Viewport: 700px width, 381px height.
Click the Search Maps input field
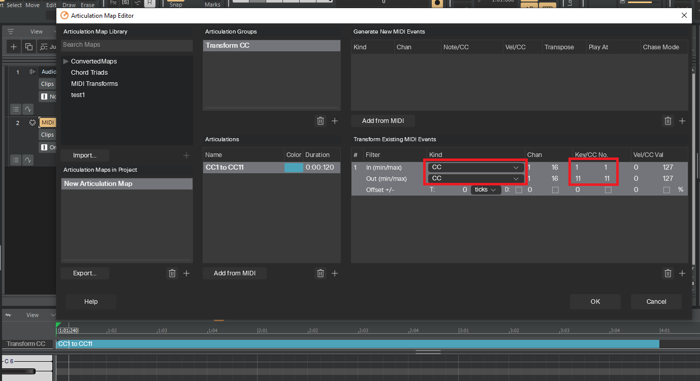[126, 45]
